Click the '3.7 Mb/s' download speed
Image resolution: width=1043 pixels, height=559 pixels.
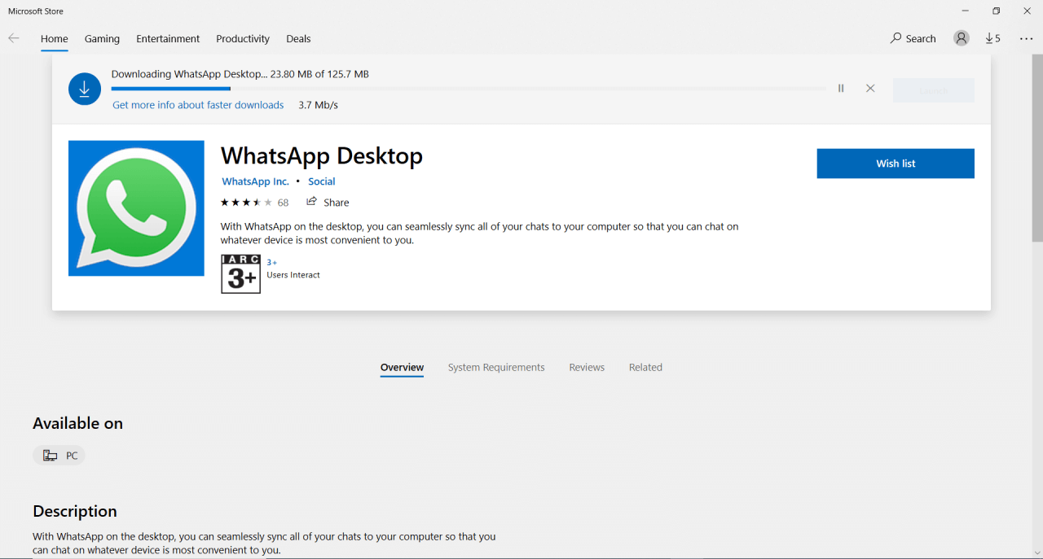coord(318,105)
